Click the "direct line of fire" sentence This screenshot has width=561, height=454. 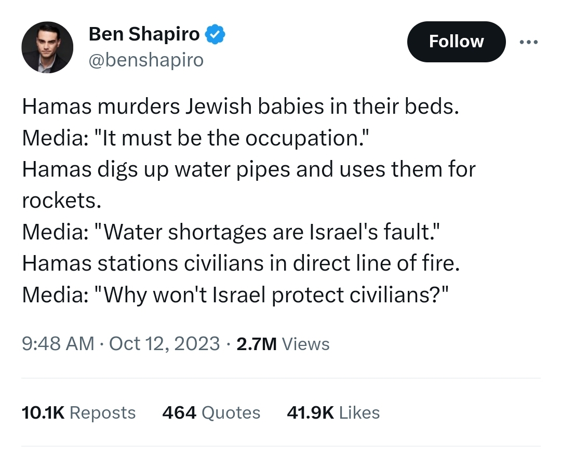(x=241, y=264)
